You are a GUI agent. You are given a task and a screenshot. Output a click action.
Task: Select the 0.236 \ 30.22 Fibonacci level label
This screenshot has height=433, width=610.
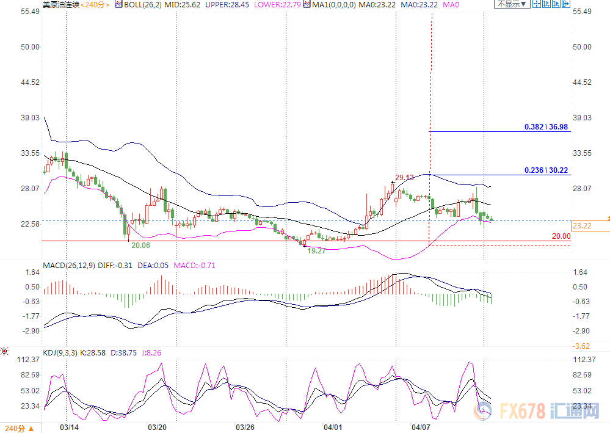545,170
